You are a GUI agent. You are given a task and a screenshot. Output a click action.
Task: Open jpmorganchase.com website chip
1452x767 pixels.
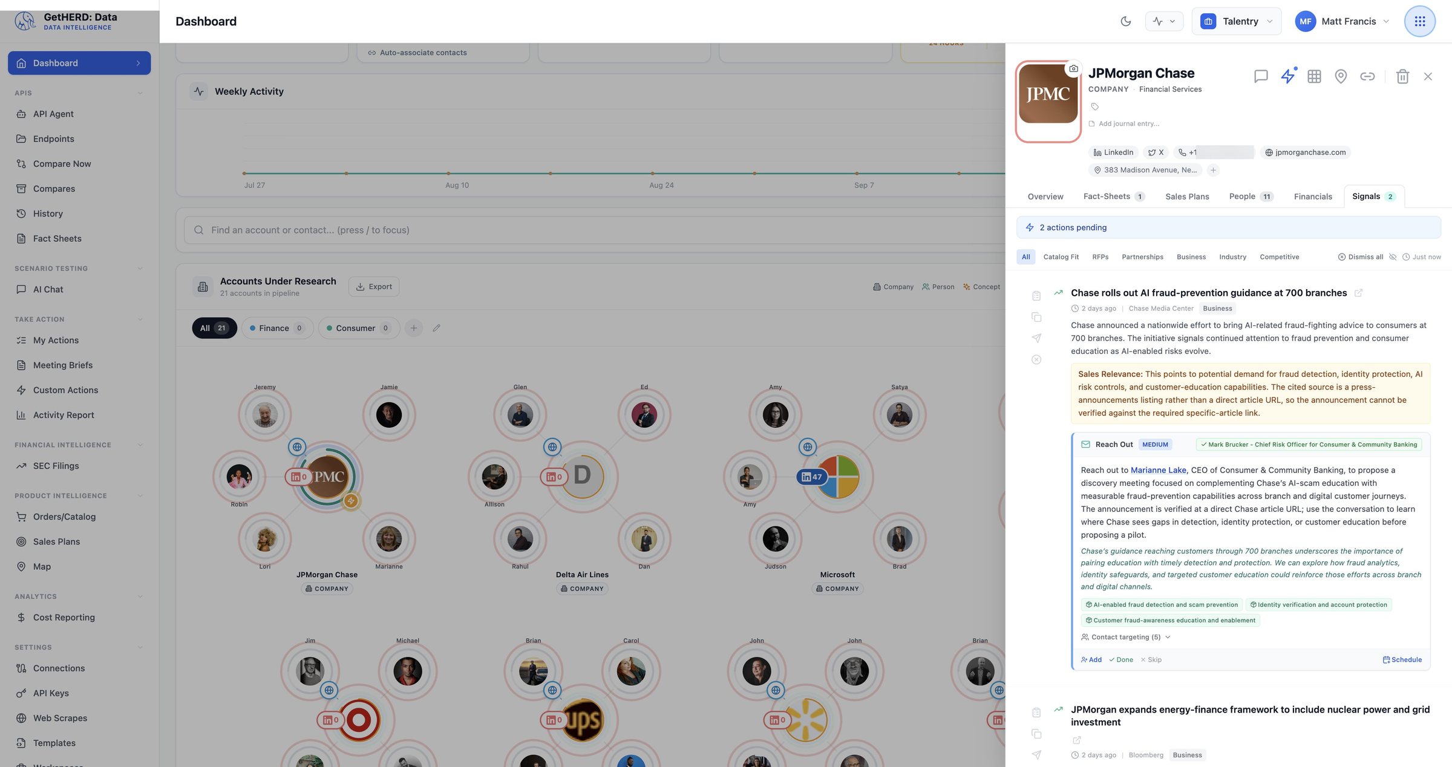click(1305, 152)
